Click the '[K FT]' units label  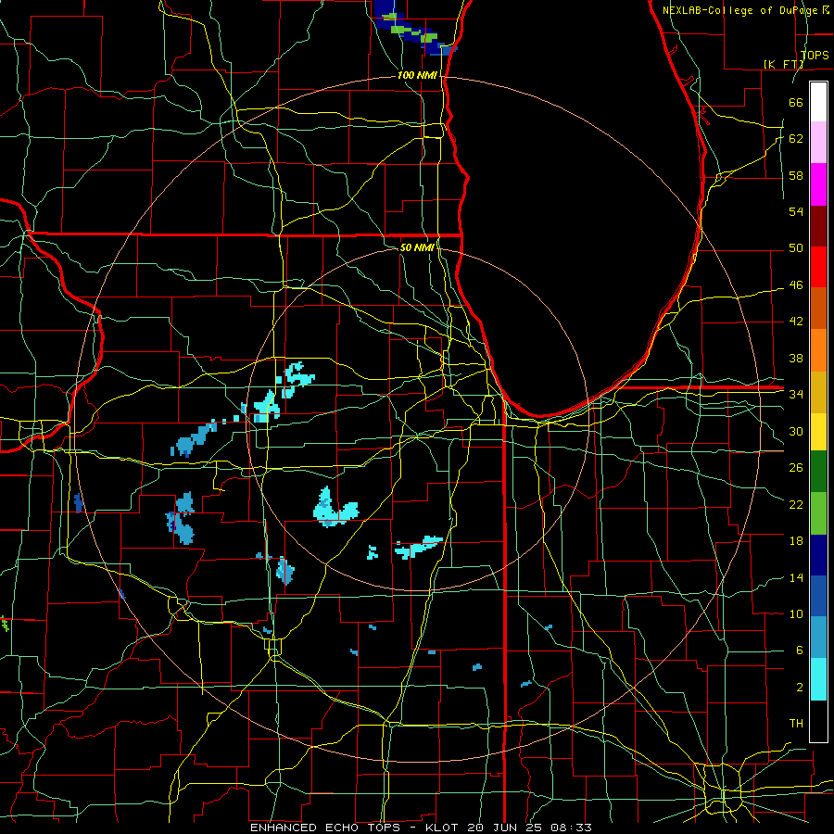coord(783,64)
